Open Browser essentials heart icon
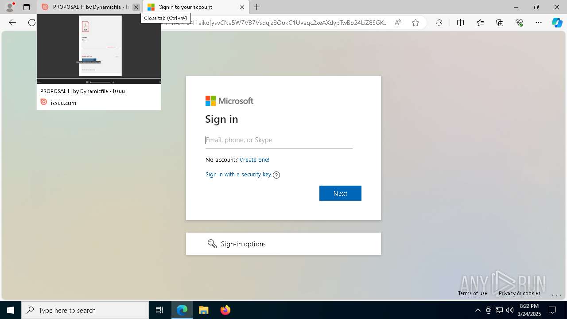567x319 pixels. 519,23
